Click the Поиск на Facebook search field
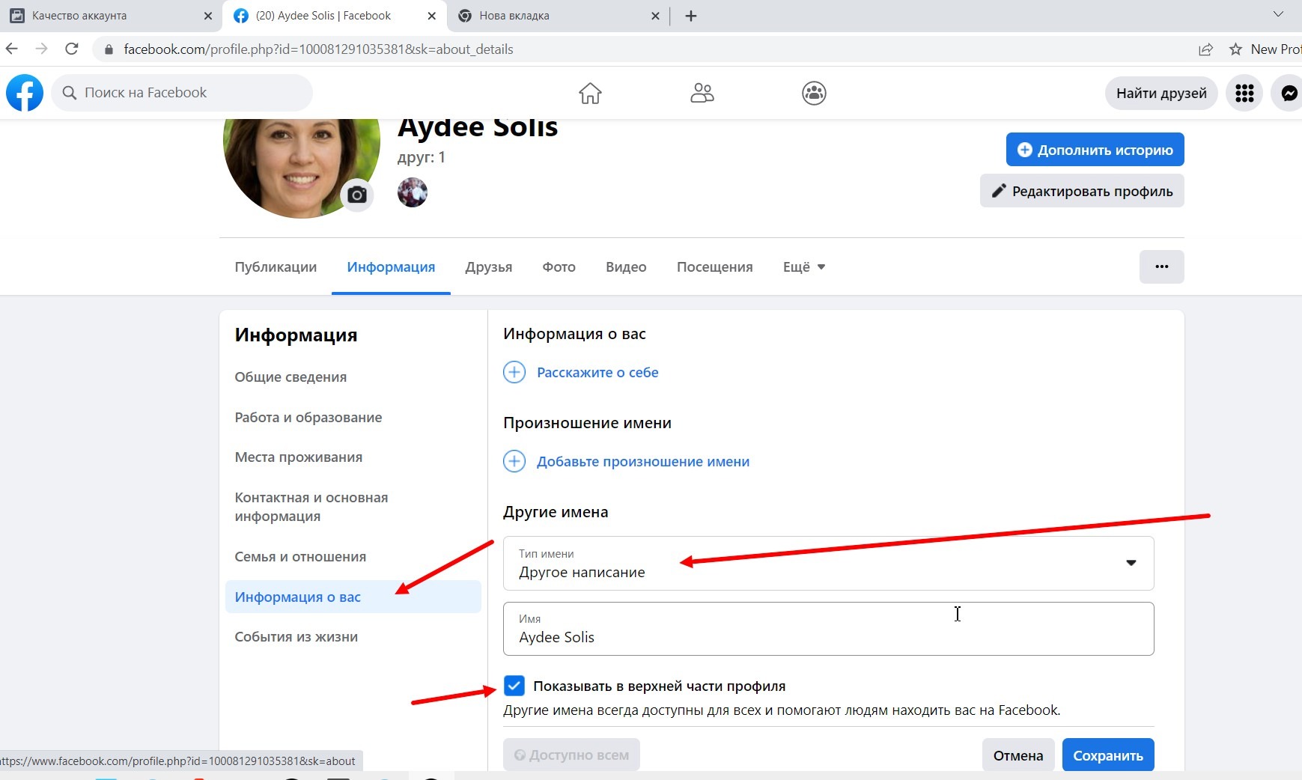 click(x=182, y=93)
